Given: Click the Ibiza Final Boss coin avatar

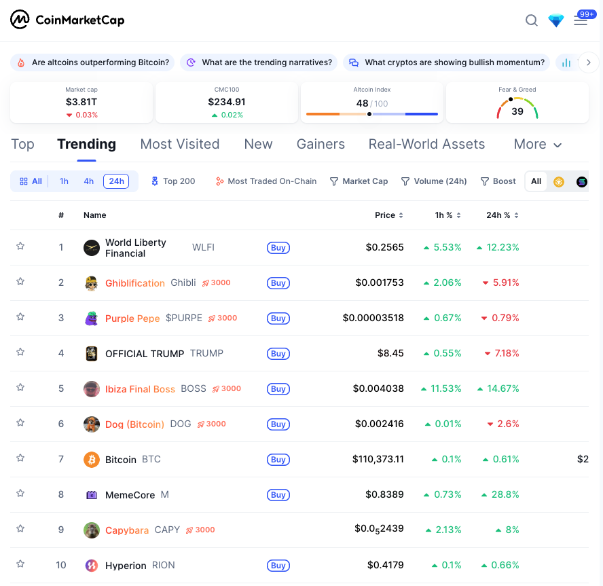Looking at the screenshot, I should (92, 389).
